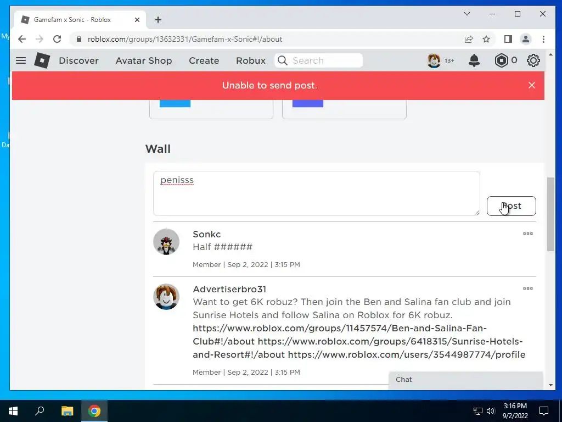This screenshot has height=422, width=562.
Task: Open Chrome three-dot menu
Action: pyautogui.click(x=543, y=39)
